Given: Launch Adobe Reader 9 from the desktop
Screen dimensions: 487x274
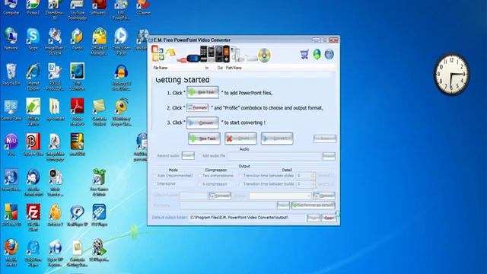Looking at the screenshot, I should tap(77, 112).
